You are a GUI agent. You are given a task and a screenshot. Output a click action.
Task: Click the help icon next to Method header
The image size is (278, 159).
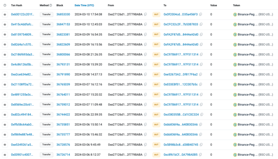(x=50, y=5)
